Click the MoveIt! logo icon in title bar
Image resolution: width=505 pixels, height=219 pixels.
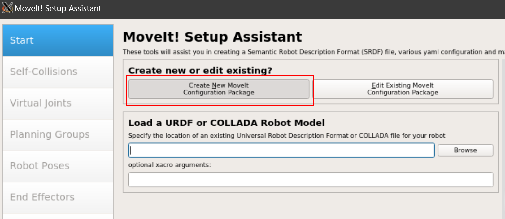[8, 8]
